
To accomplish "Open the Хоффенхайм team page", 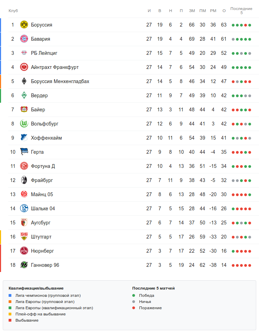I will pyautogui.click(x=46, y=138).
